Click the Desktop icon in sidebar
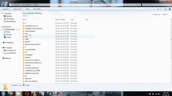 click(x=5, y=16)
